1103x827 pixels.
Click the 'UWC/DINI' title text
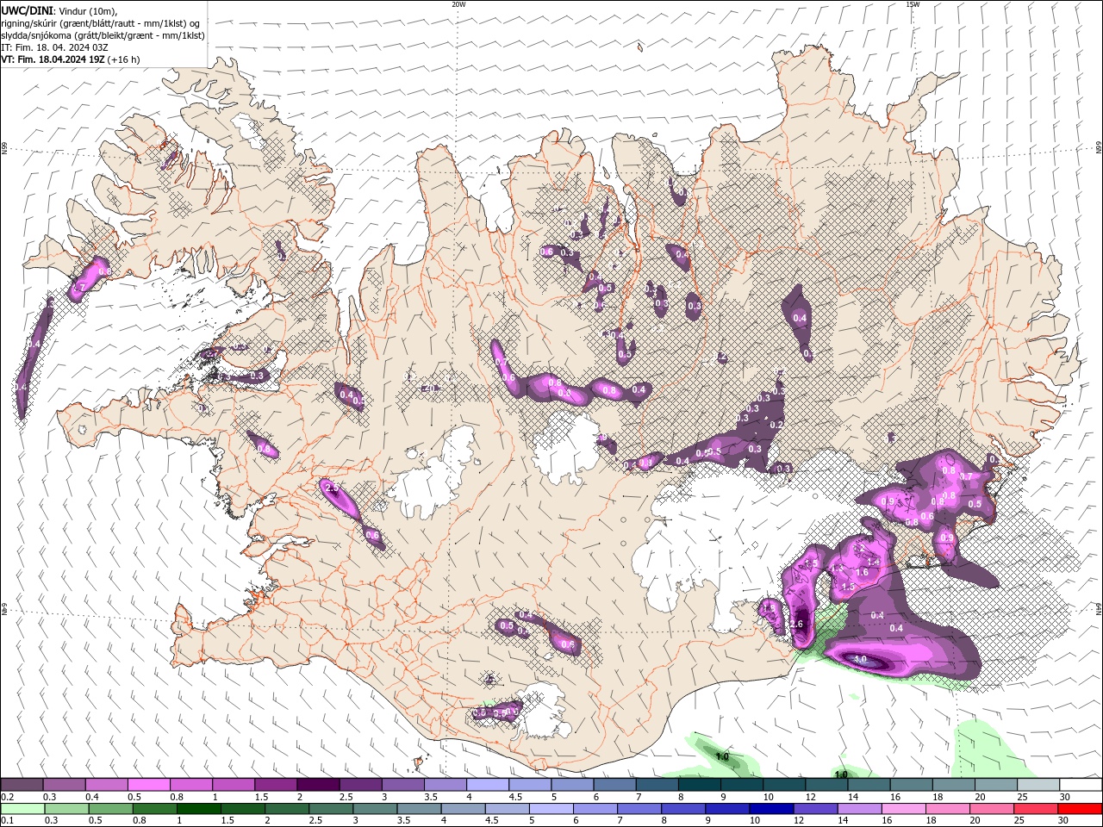tap(25, 10)
